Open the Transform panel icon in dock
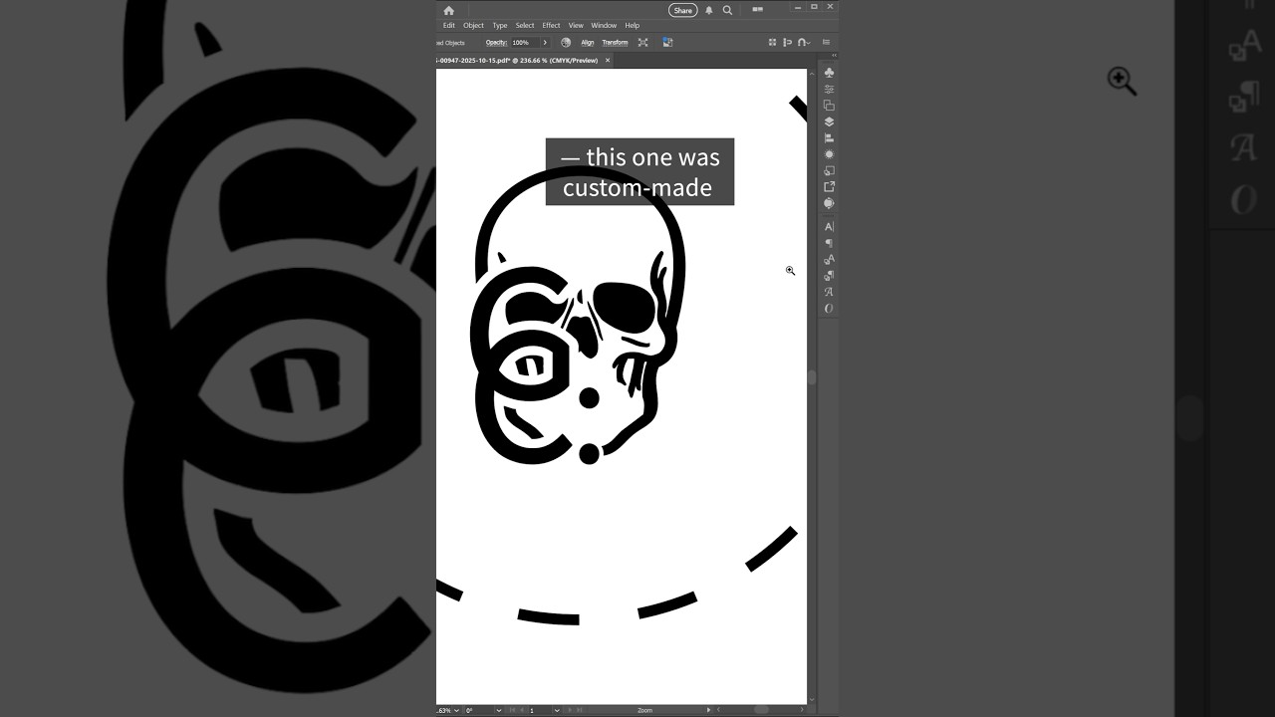 pyautogui.click(x=829, y=170)
